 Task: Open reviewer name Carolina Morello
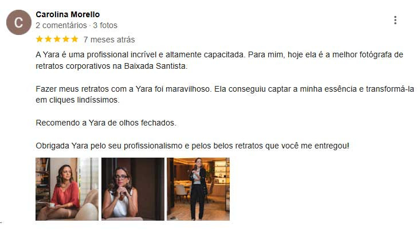click(x=68, y=14)
